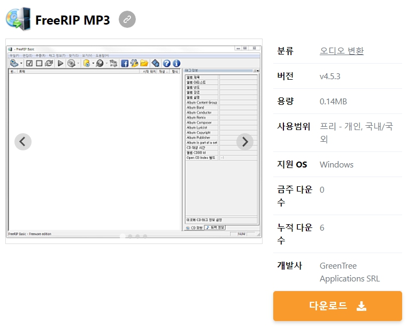Open the dropdown arrow beside the yellow file icon
408x328 pixels.
(x=93, y=63)
